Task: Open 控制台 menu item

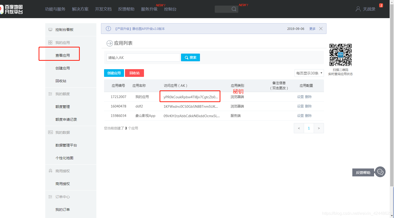Action: pyautogui.click(x=170, y=9)
